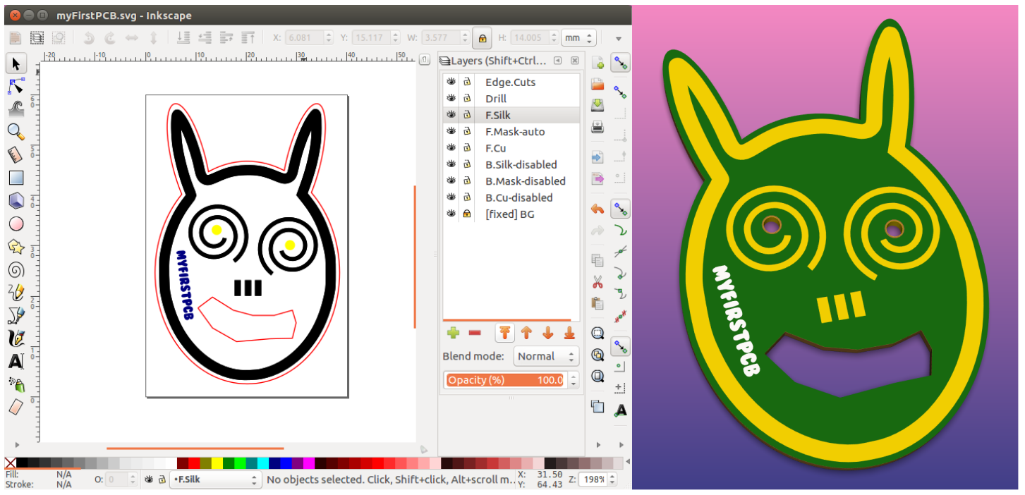Image resolution: width=1025 pixels, height=495 pixels.
Task: Select the Node editing tool
Action: point(16,87)
